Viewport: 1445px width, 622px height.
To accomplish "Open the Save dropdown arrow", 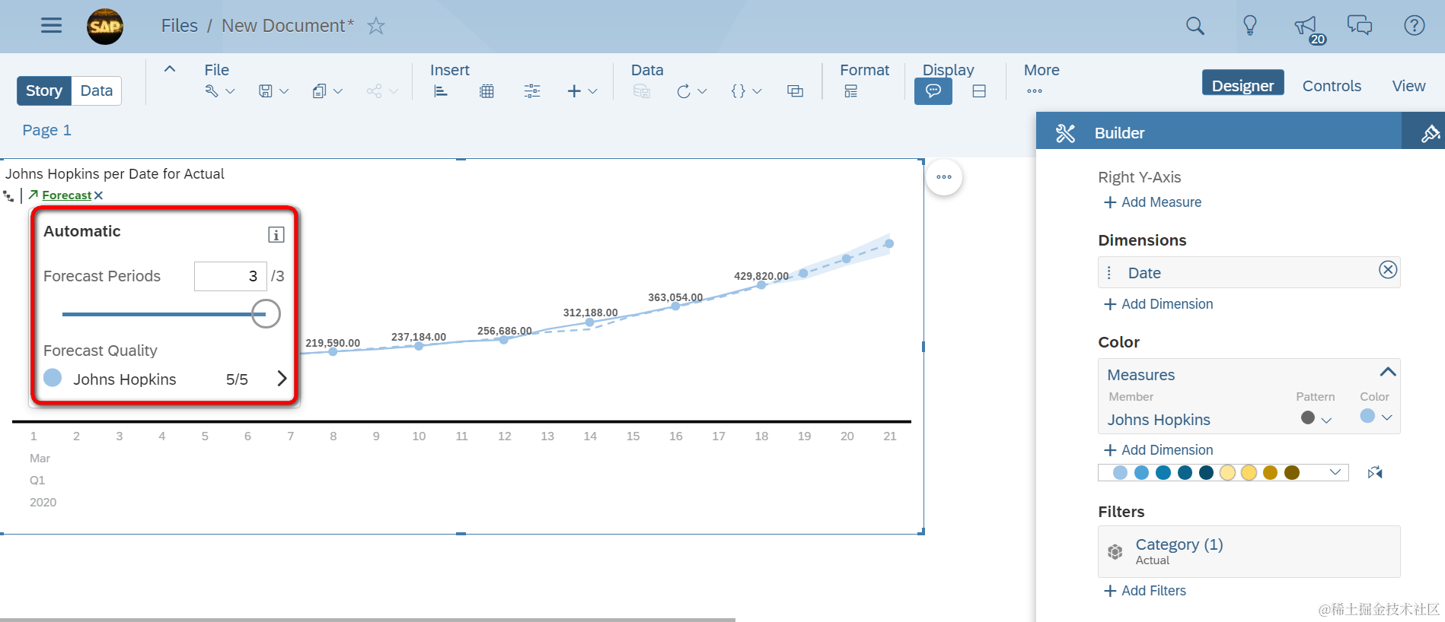I will (x=284, y=91).
